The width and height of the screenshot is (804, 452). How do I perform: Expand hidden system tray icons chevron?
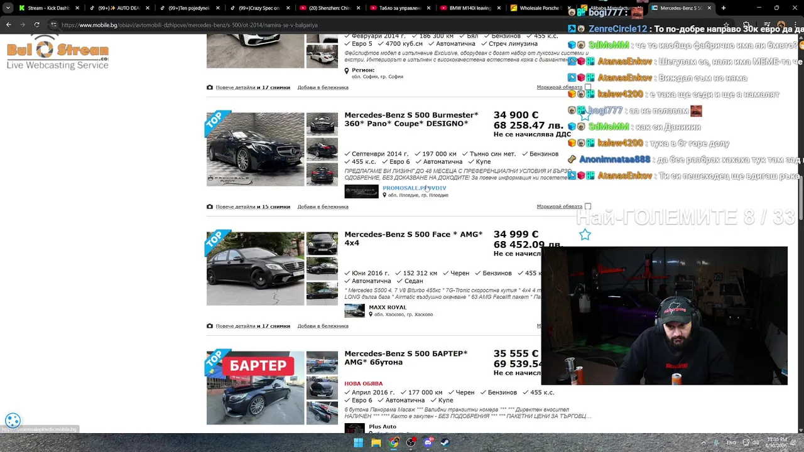click(703, 443)
